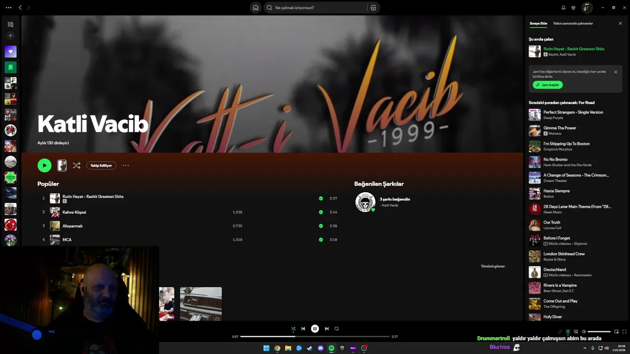Toggle shuffle next to the artist play button

(76, 166)
